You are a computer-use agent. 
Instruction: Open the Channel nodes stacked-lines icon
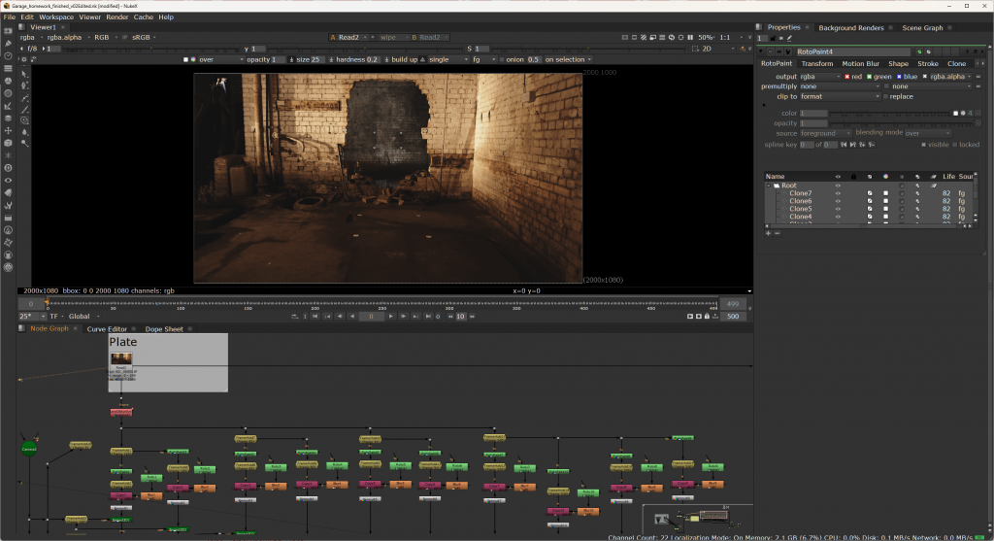point(8,69)
